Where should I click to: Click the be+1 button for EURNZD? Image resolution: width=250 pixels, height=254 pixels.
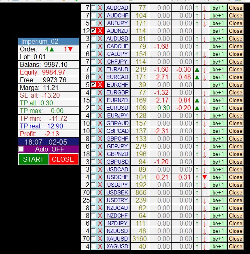[x=218, y=100]
